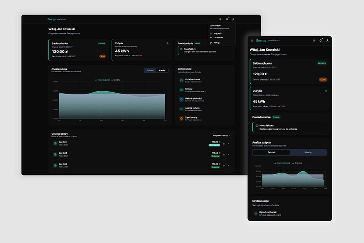
Task: Open the notification bell in mobile header
Action: tap(320, 40)
